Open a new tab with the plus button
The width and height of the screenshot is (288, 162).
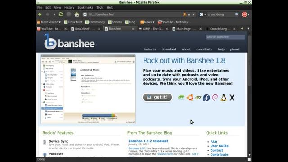pos(242,29)
